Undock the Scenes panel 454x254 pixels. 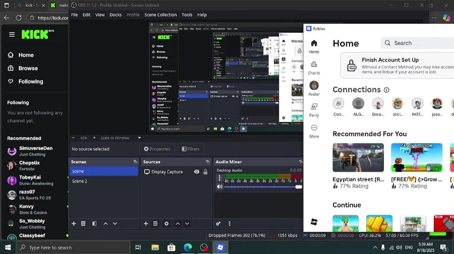(135, 162)
